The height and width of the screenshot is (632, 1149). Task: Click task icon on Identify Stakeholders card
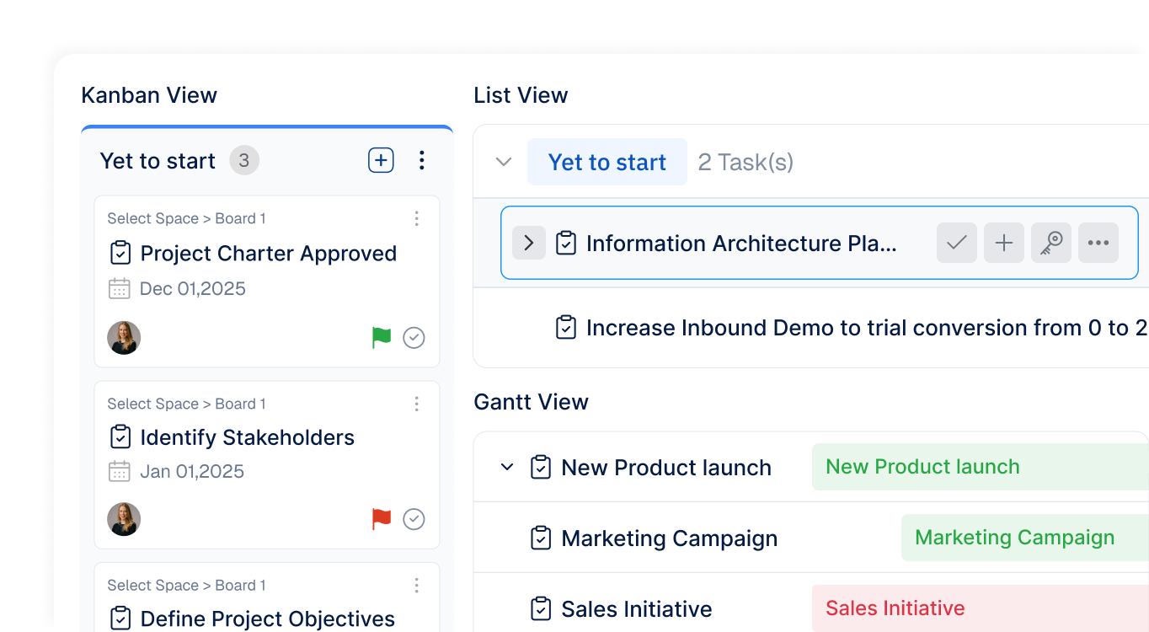120,437
